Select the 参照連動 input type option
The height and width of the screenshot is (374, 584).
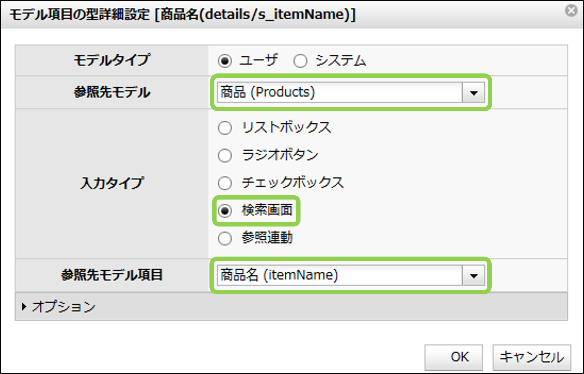(225, 238)
